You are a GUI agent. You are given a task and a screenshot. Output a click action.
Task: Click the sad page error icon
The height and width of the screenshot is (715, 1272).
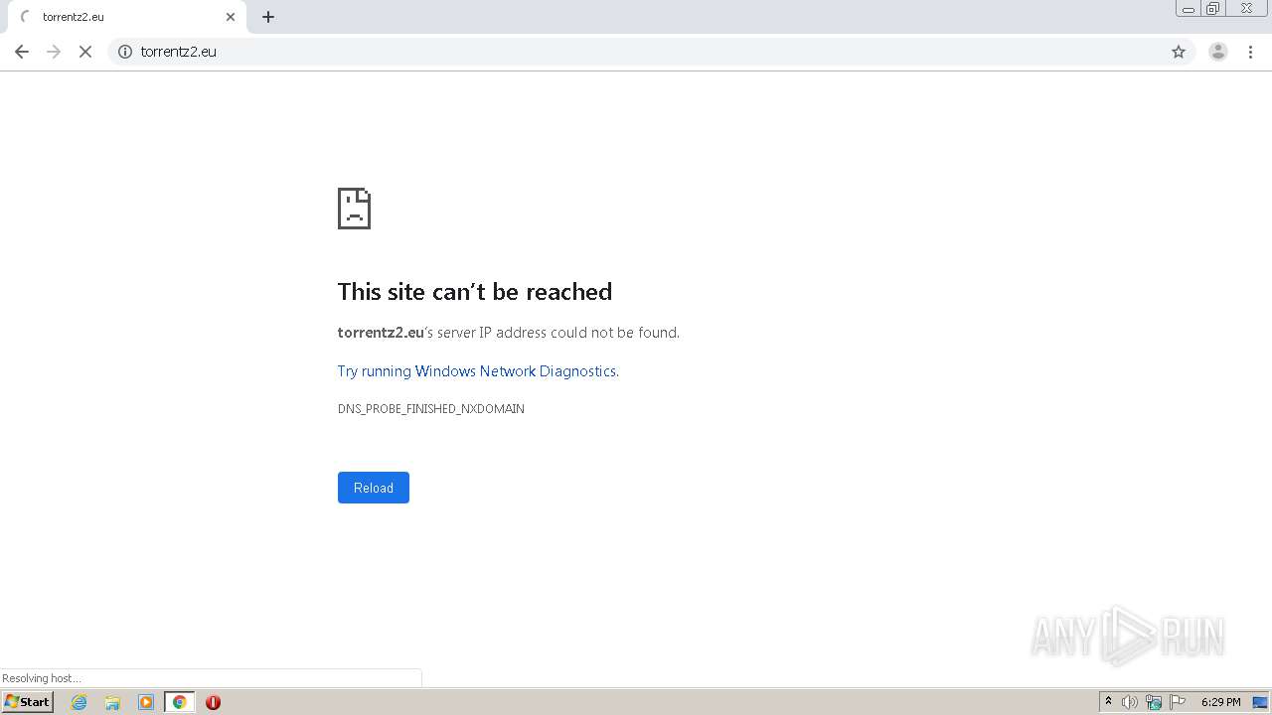355,209
